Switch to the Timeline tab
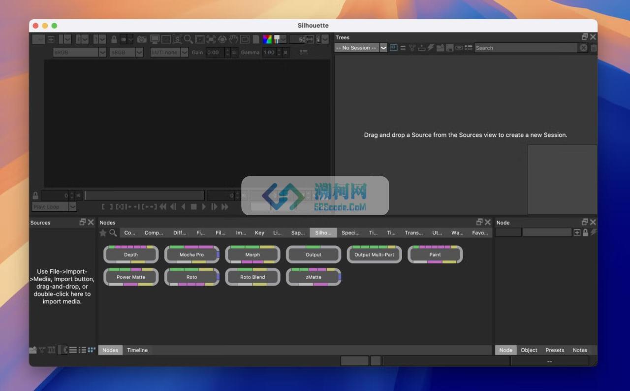630x391 pixels. click(137, 350)
